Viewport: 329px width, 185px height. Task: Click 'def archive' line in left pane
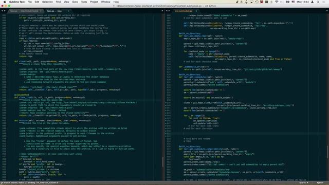coord(52,121)
